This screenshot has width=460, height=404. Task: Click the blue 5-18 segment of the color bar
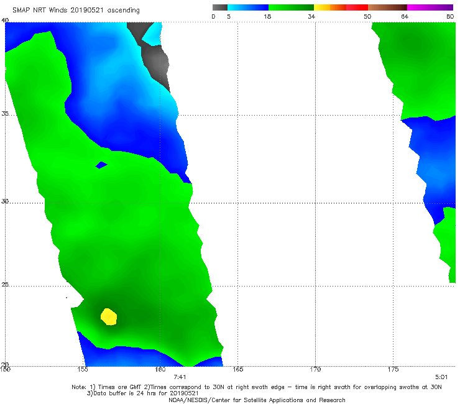[x=248, y=7]
